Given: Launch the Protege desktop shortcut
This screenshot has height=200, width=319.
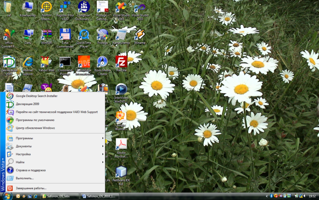Looking at the screenshot, I should (102, 36).
